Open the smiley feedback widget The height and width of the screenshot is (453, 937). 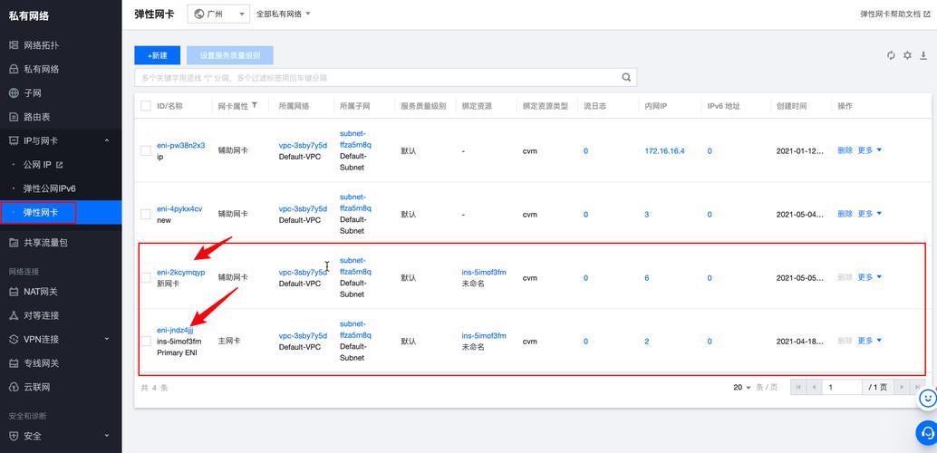tap(927, 398)
